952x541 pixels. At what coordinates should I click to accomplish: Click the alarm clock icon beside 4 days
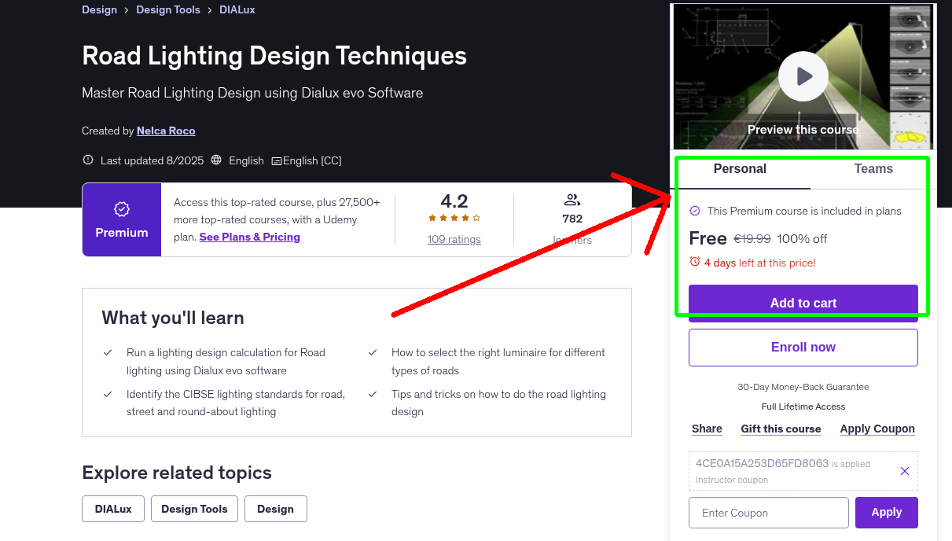pyautogui.click(x=694, y=262)
